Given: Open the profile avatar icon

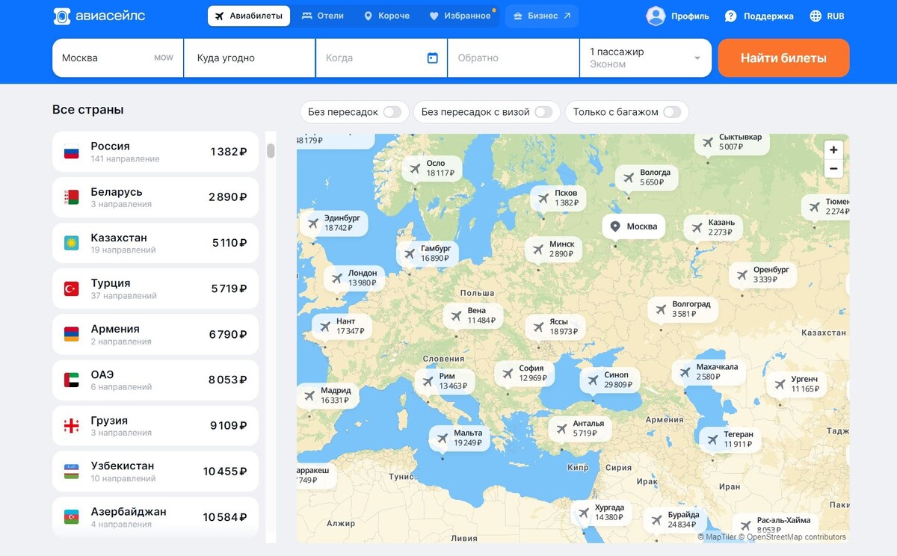Looking at the screenshot, I should tap(656, 16).
